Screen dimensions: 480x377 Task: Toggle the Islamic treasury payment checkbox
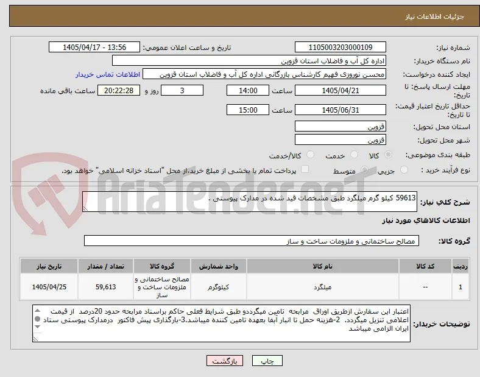click(305, 169)
